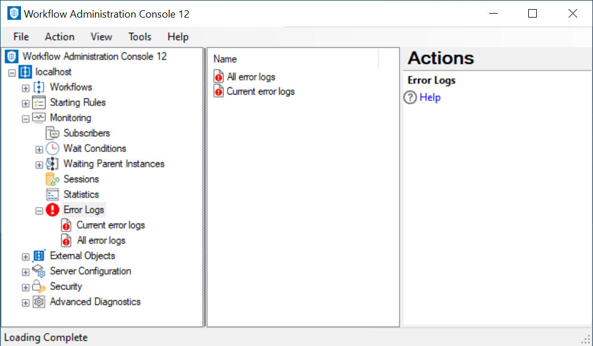This screenshot has width=593, height=346.
Task: Click the Advanced Diagnostics gear icon
Action: point(39,302)
